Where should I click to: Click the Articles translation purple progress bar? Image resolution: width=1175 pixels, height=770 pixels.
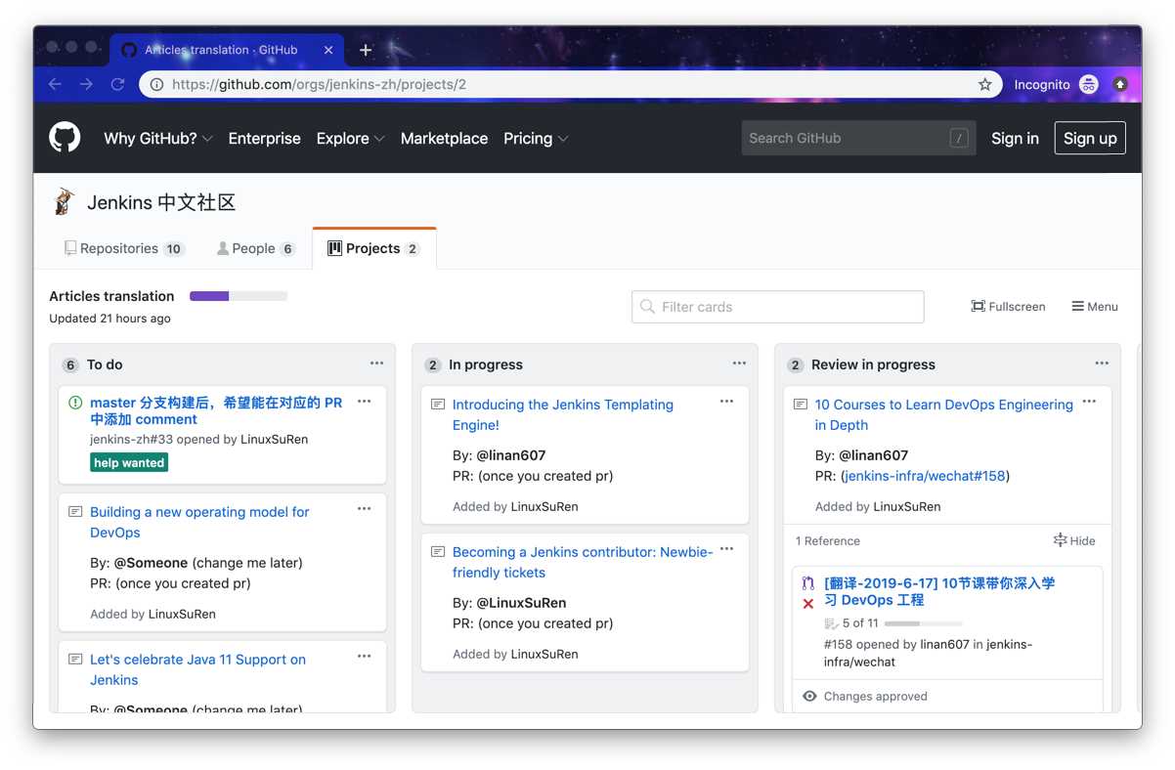[x=239, y=296]
